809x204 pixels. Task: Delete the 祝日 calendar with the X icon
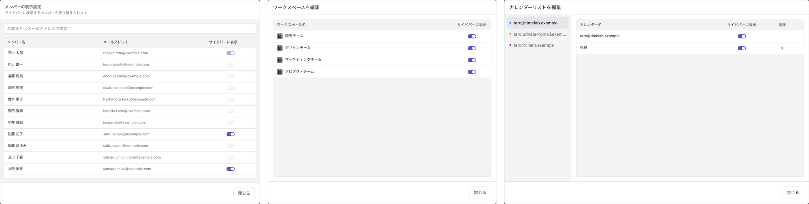782,48
